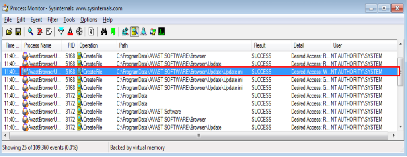The image size is (407, 157).
Task: Open the Filter funnel icon
Action: coord(61,32)
